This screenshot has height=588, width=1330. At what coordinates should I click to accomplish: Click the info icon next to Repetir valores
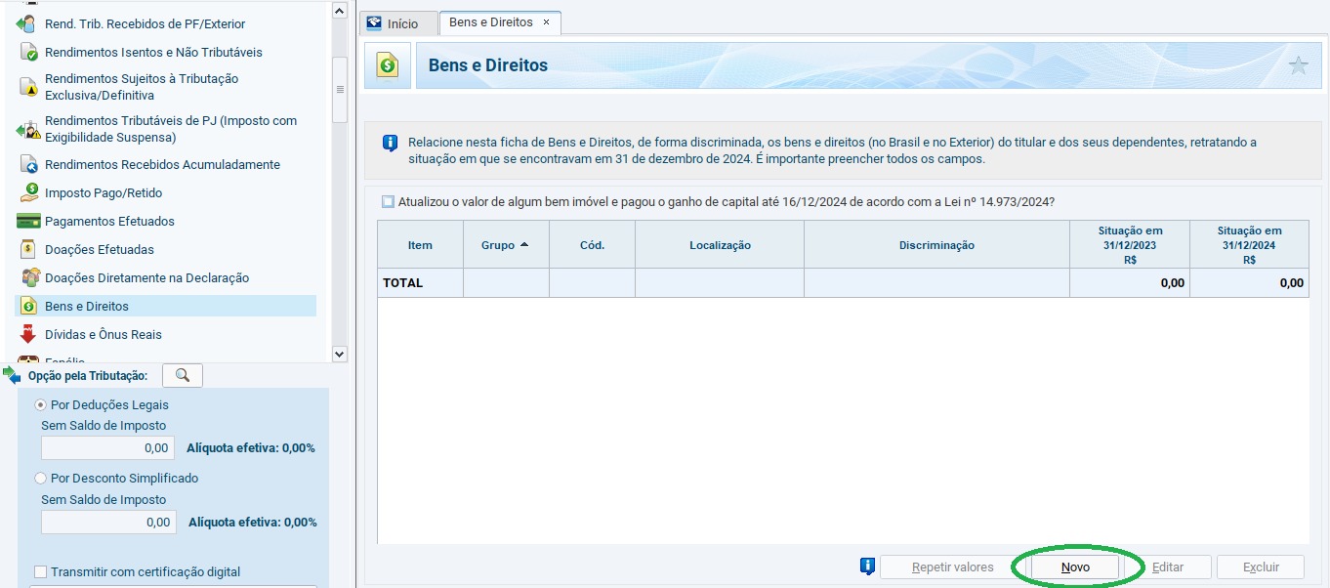pos(867,567)
